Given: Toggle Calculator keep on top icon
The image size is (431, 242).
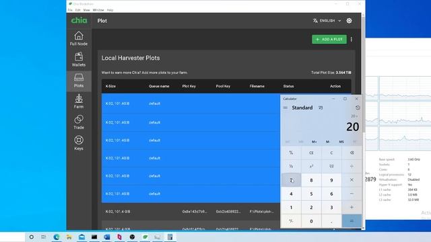Looking at the screenshot, I should pos(321,108).
